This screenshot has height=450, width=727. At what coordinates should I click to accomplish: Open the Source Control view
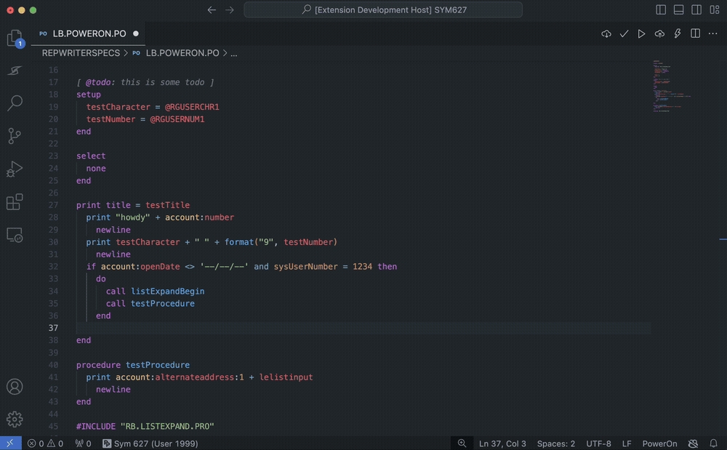tap(15, 136)
